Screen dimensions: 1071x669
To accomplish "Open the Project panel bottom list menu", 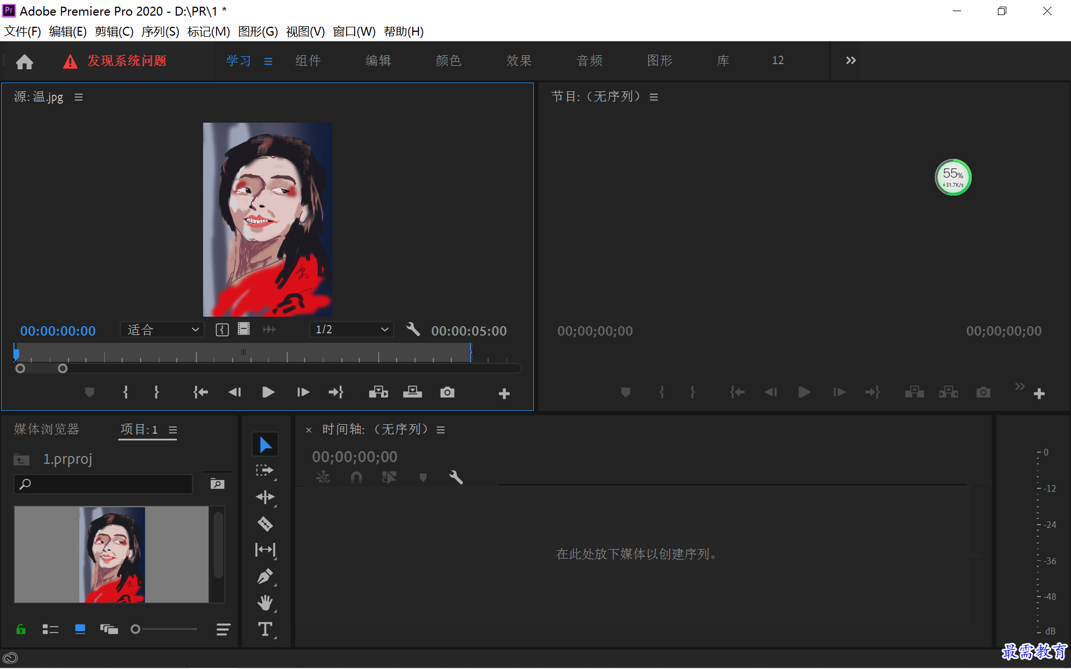I will point(223,630).
